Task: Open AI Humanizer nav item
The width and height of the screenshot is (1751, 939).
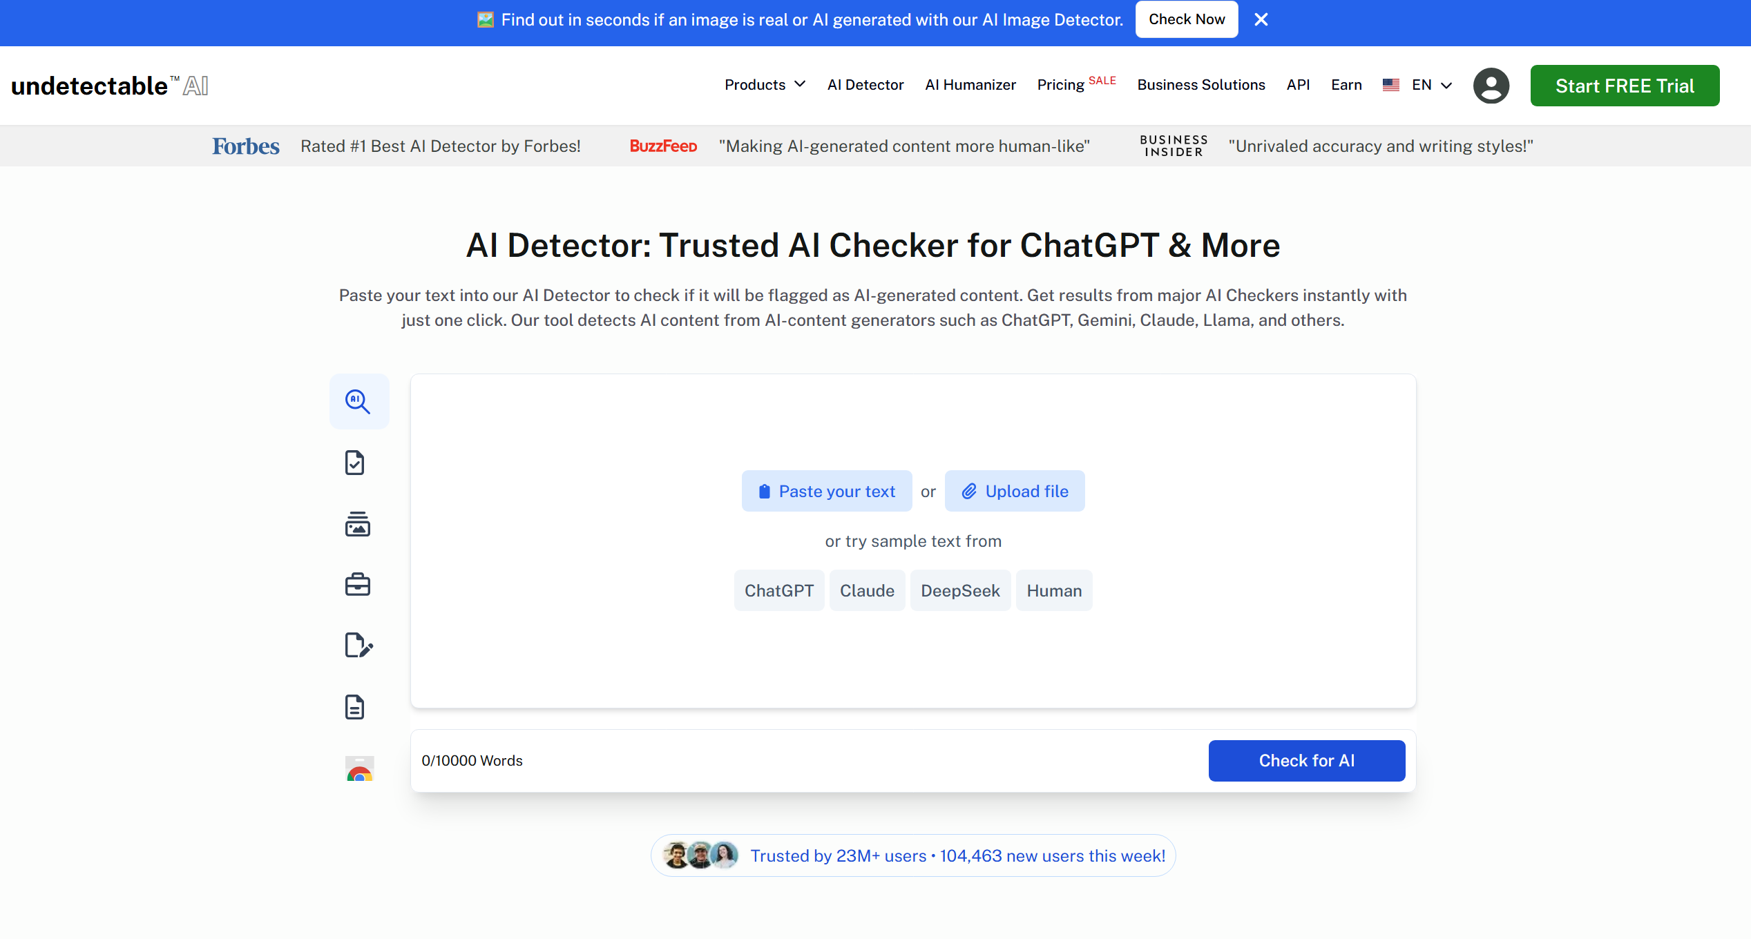Action: (970, 85)
